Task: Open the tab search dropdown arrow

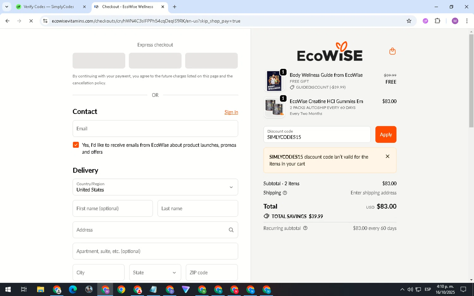Action: pyautogui.click(x=7, y=7)
